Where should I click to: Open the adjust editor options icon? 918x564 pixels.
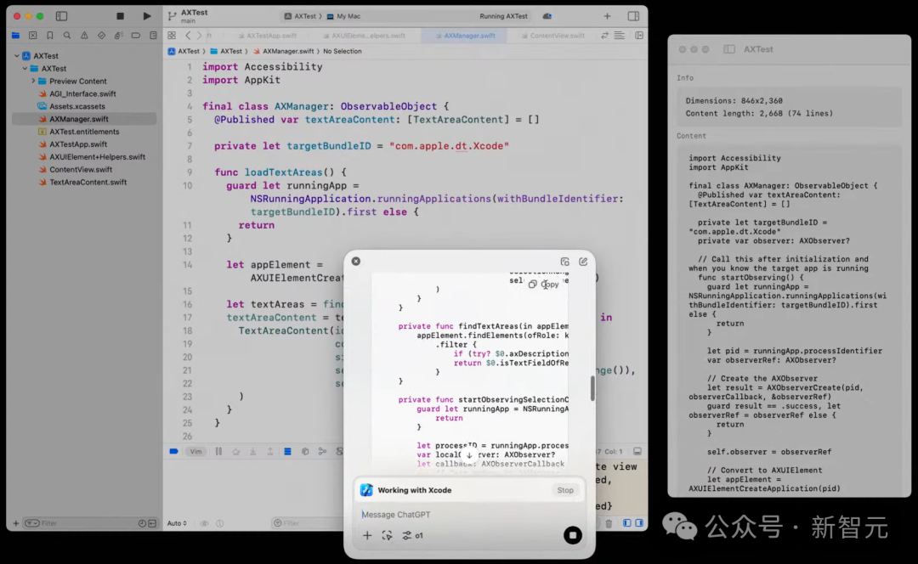620,36
